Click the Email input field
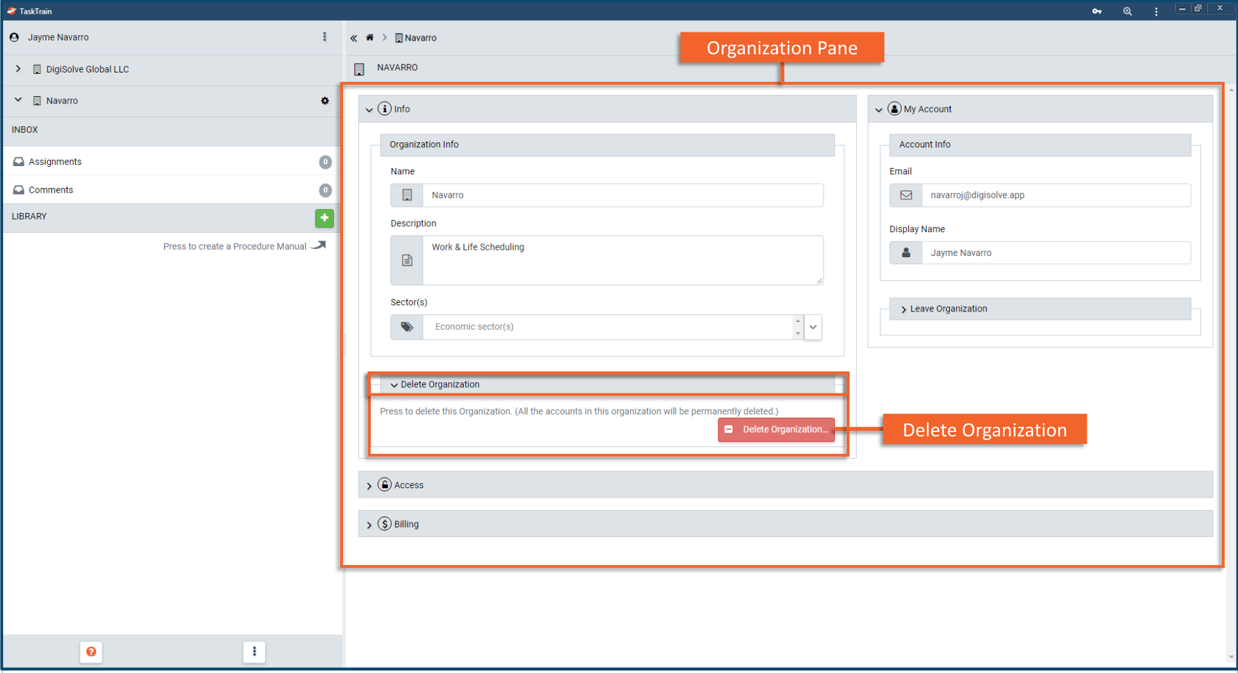This screenshot has width=1238, height=673. click(1056, 195)
